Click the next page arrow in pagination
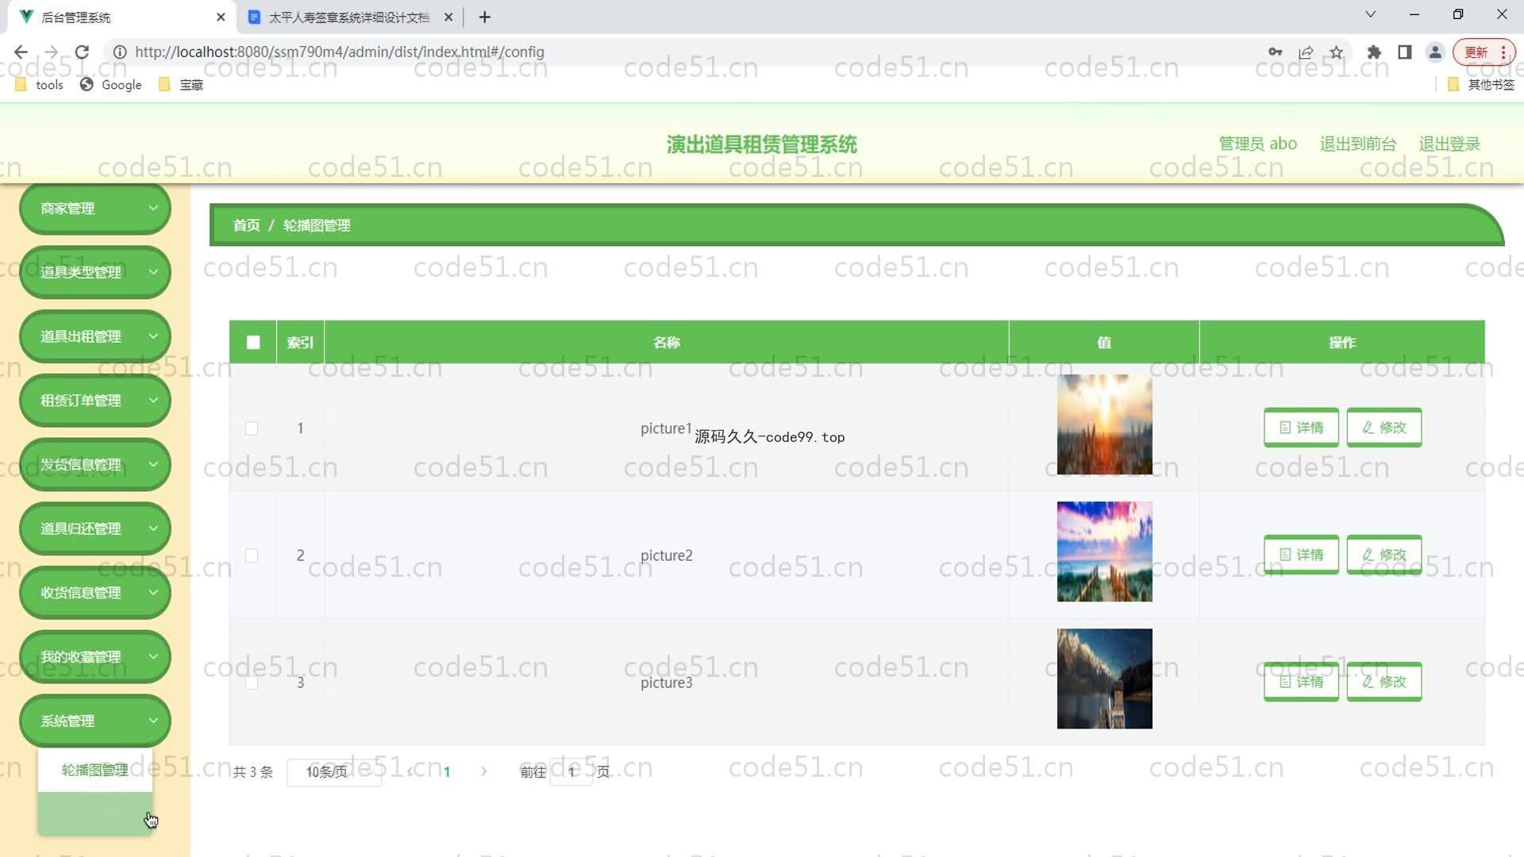The height and width of the screenshot is (857, 1524). pyautogui.click(x=483, y=771)
